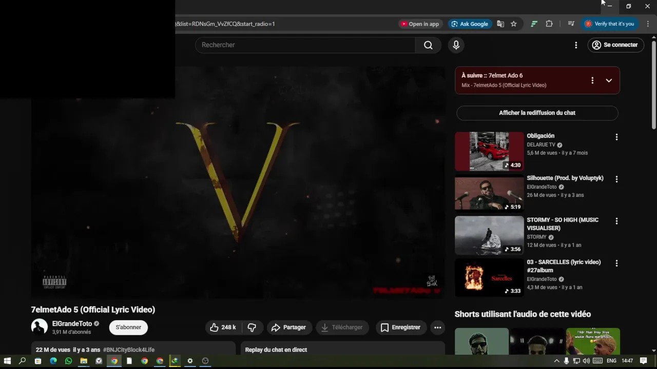Image resolution: width=657 pixels, height=369 pixels.
Task: Open the STORMY - SO HIGH thumbnail
Action: [489, 235]
